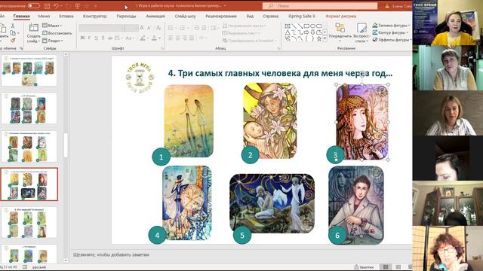The height and width of the screenshot is (271, 483).
Task: Select the triangle shape in gallery
Action: (x=288, y=32)
